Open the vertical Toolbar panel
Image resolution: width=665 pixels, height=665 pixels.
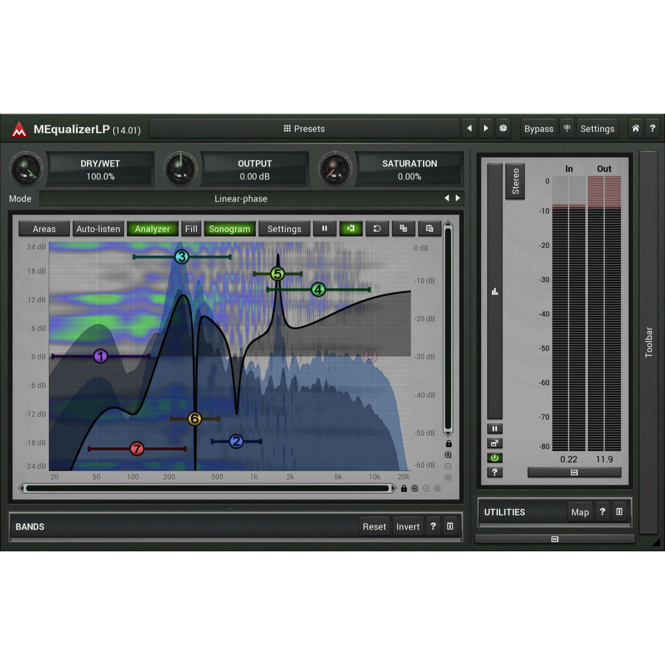pos(649,342)
